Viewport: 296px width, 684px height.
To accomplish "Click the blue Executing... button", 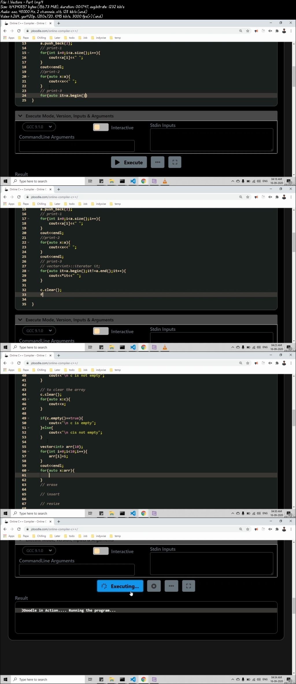I will [120, 586].
